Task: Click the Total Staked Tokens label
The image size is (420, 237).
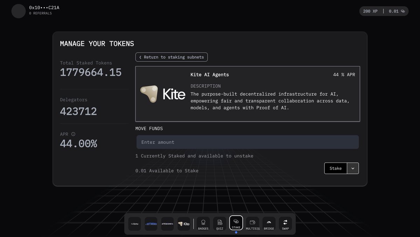Action: pos(86,63)
